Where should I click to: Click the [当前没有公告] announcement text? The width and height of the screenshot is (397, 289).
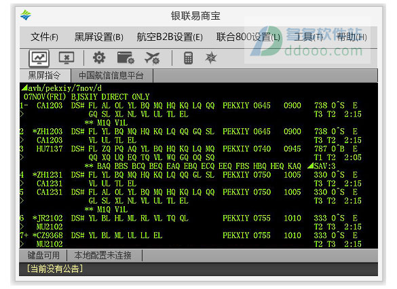click(x=55, y=269)
